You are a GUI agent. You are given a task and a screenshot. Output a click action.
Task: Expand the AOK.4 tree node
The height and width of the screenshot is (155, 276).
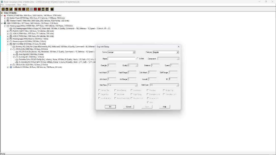coord(8,34)
